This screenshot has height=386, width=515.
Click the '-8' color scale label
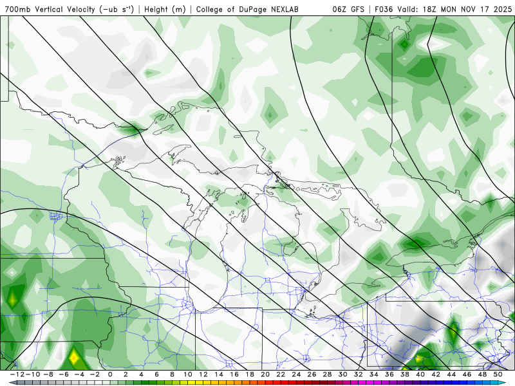[48, 374]
